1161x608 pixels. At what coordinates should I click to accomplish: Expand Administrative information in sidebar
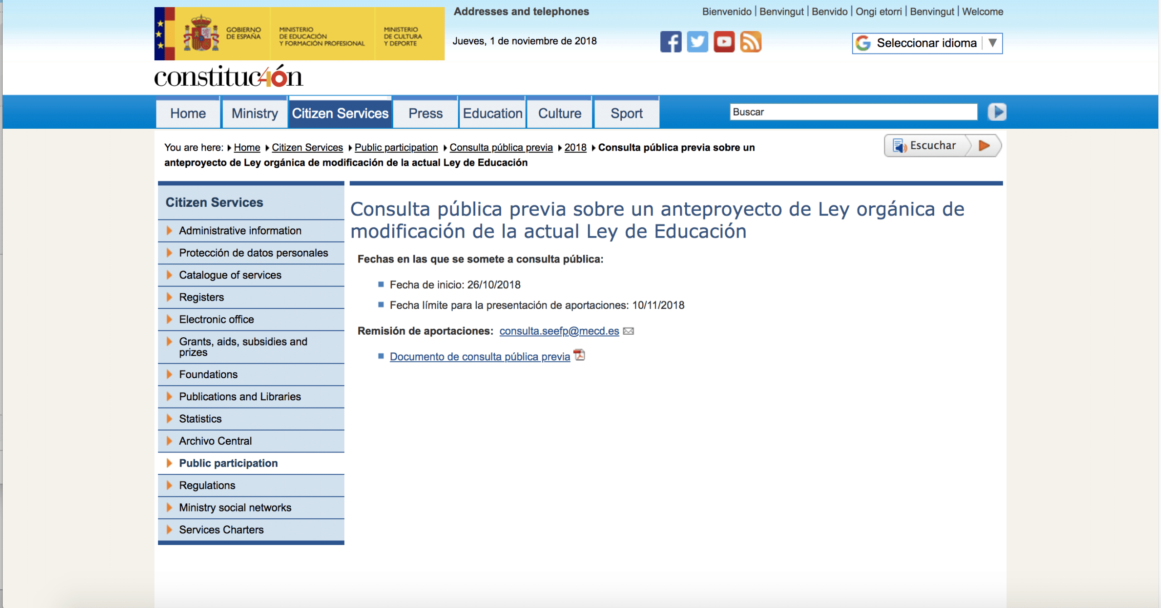pos(251,231)
